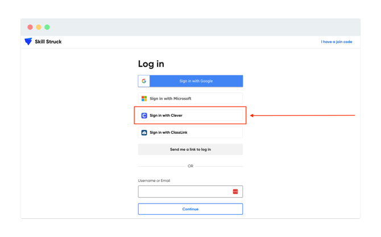Choose Sign in with Clever
This screenshot has width=381, height=237.
191,115
